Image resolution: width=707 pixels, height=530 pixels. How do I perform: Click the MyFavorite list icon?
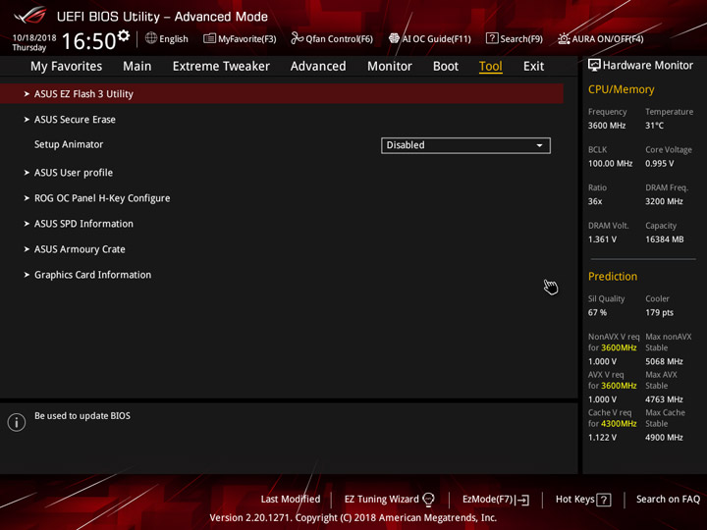(209, 38)
